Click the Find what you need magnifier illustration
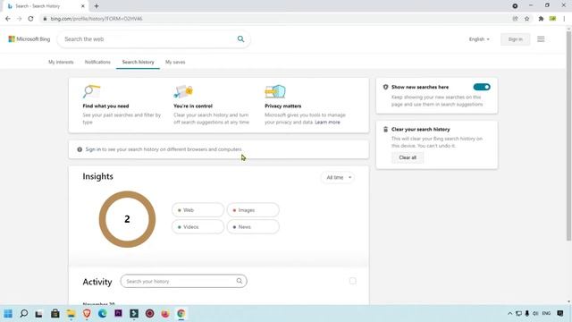Image resolution: width=572 pixels, height=322 pixels. pyautogui.click(x=91, y=91)
